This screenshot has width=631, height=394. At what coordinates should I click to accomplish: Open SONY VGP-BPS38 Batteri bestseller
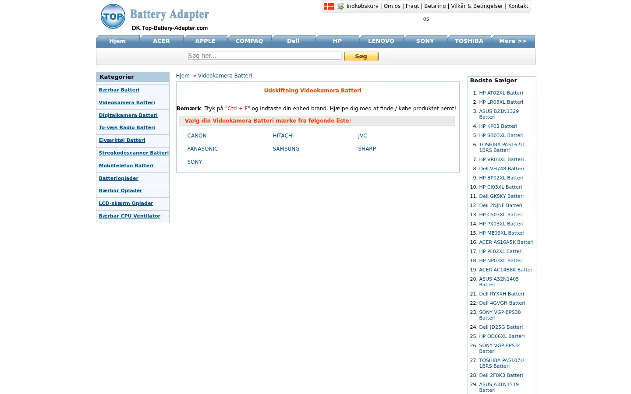(500, 315)
